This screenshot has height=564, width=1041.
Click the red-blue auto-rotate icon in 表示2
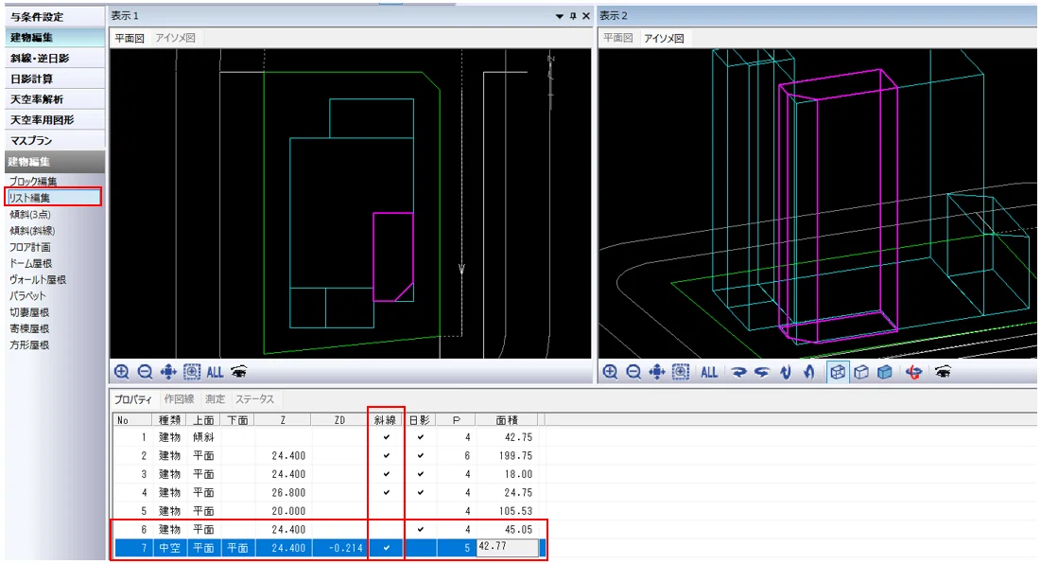click(914, 372)
